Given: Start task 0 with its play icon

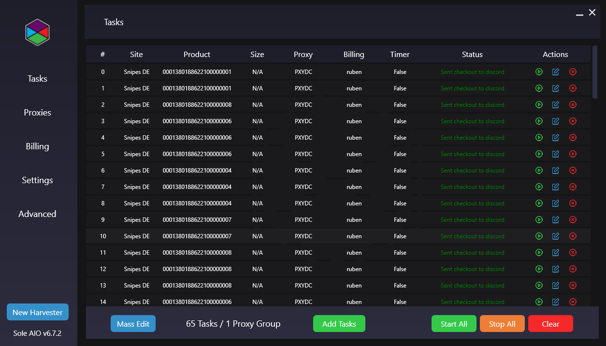Looking at the screenshot, I should [x=539, y=72].
